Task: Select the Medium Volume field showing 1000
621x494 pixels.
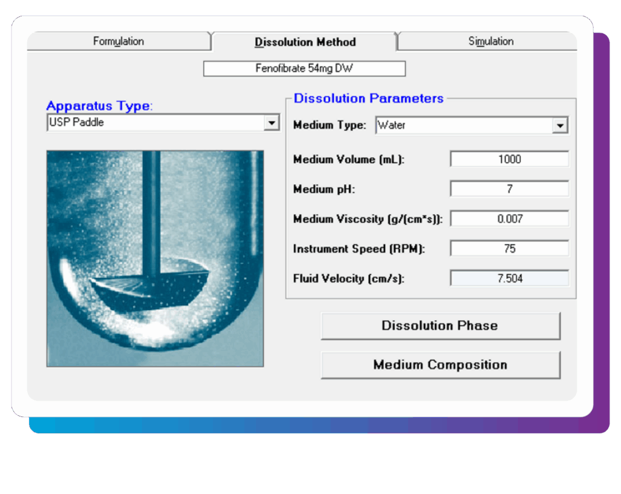Action: point(509,159)
